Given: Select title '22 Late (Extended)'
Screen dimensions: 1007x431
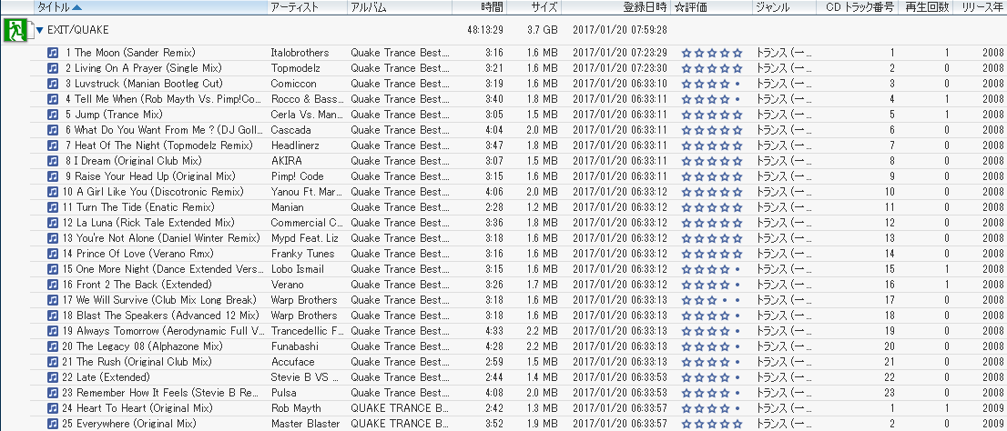Looking at the screenshot, I should tap(106, 377).
